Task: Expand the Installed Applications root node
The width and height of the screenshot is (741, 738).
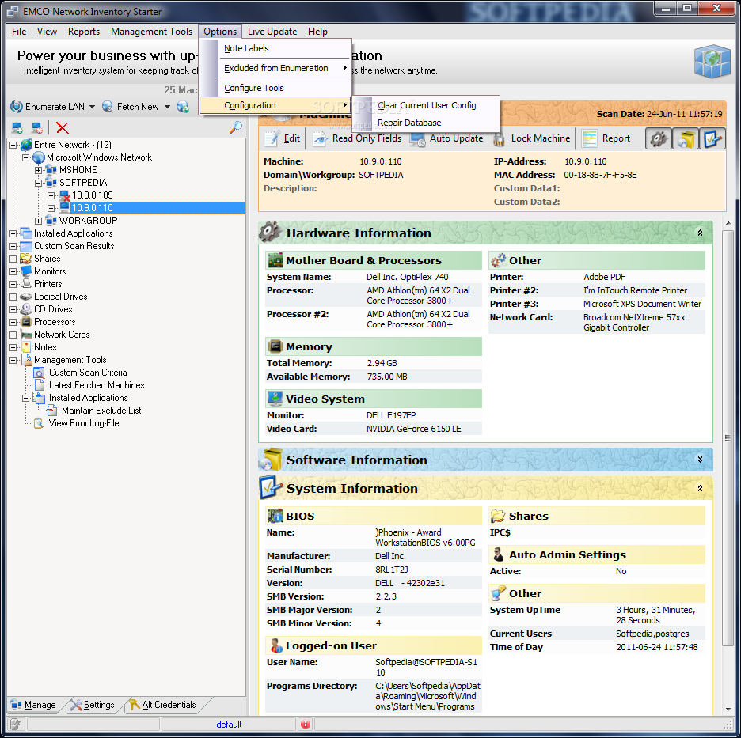Action: click(13, 233)
